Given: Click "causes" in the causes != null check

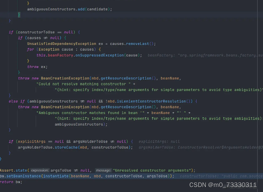Looking at the screenshot, I should pyautogui.click(x=34, y=38).
